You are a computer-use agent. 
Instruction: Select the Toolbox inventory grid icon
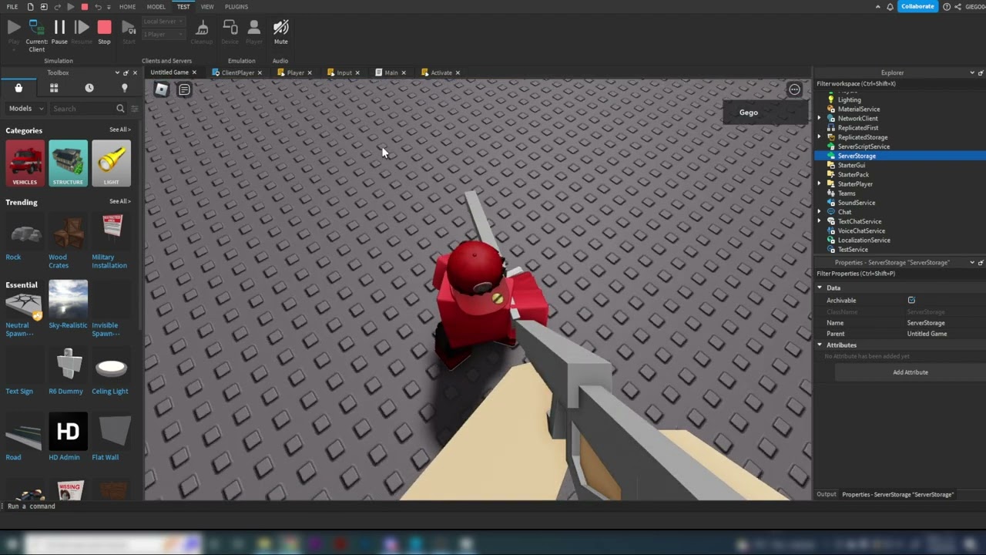click(54, 88)
